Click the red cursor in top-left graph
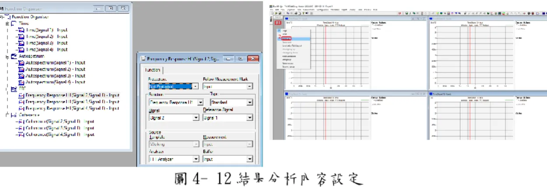This screenshot has width=547, height=193. 325,55
